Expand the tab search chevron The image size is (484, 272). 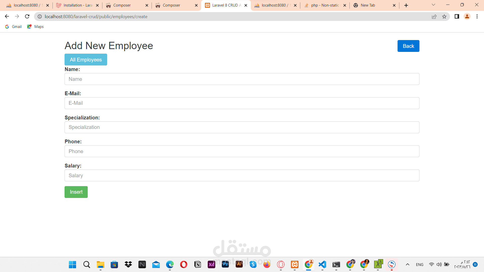click(x=433, y=5)
